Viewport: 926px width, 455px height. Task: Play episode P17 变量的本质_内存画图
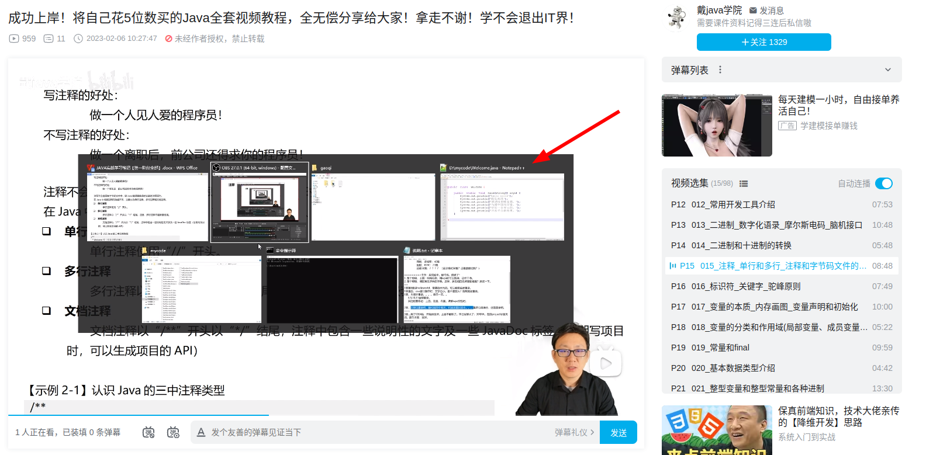(782, 307)
